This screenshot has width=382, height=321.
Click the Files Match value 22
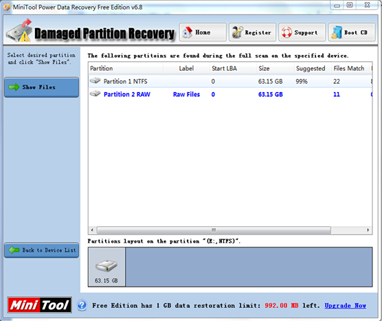click(337, 81)
